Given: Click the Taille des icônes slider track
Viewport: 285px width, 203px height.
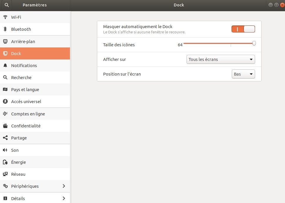Looking at the screenshot, I should 219,43.
